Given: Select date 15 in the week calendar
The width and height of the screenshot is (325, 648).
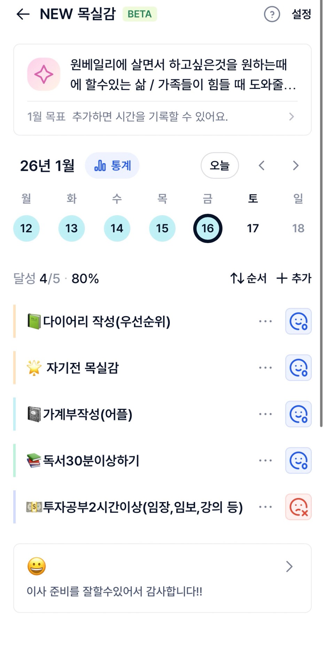Looking at the screenshot, I should (x=162, y=228).
